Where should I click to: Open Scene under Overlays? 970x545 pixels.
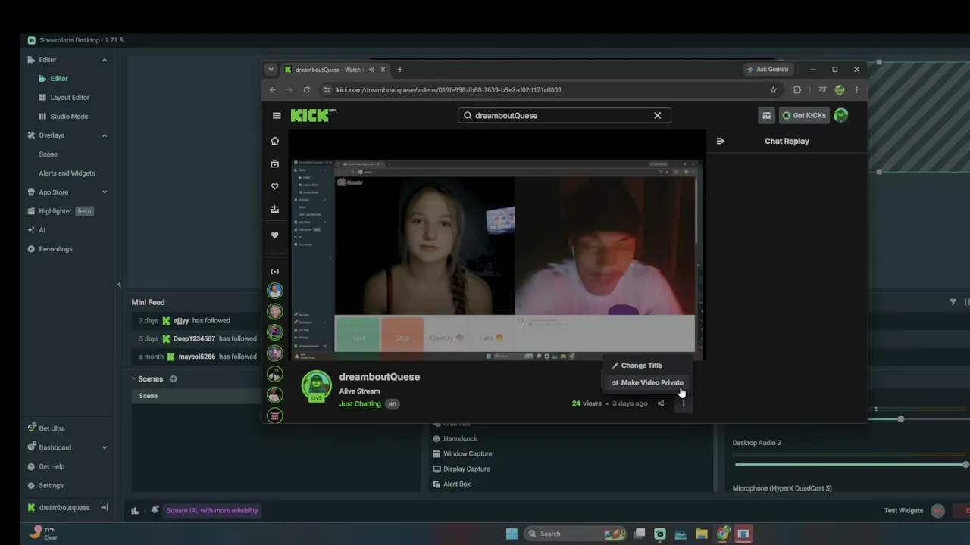(x=48, y=154)
